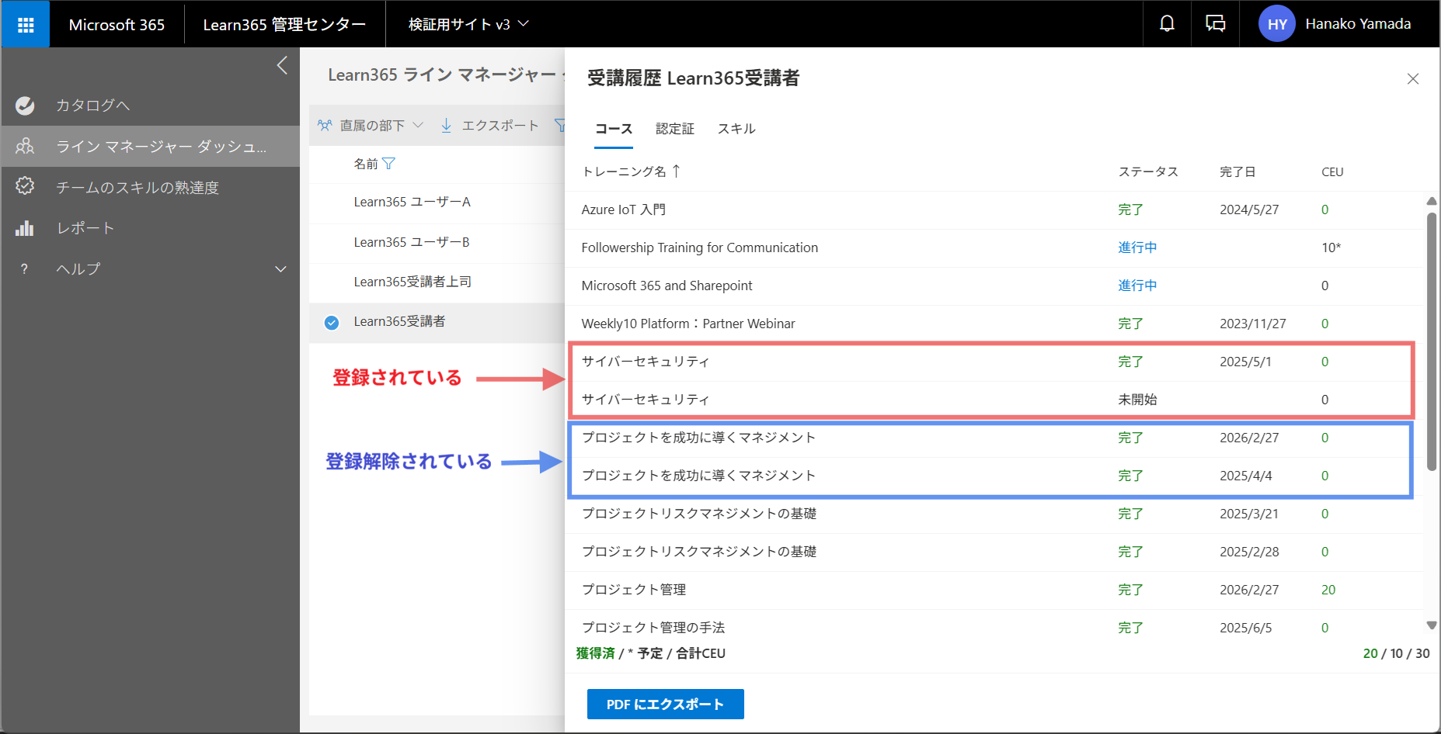Click the Help question mark icon
The height and width of the screenshot is (734, 1441).
point(25,268)
